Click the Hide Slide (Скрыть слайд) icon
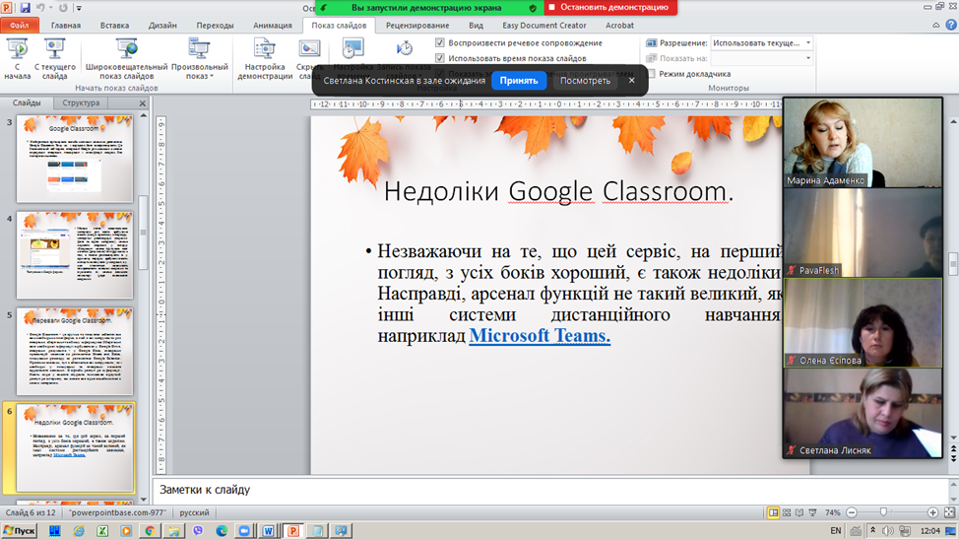The height and width of the screenshot is (540, 959). point(309,47)
